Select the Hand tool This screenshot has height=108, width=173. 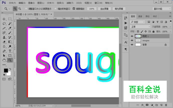(4, 60)
